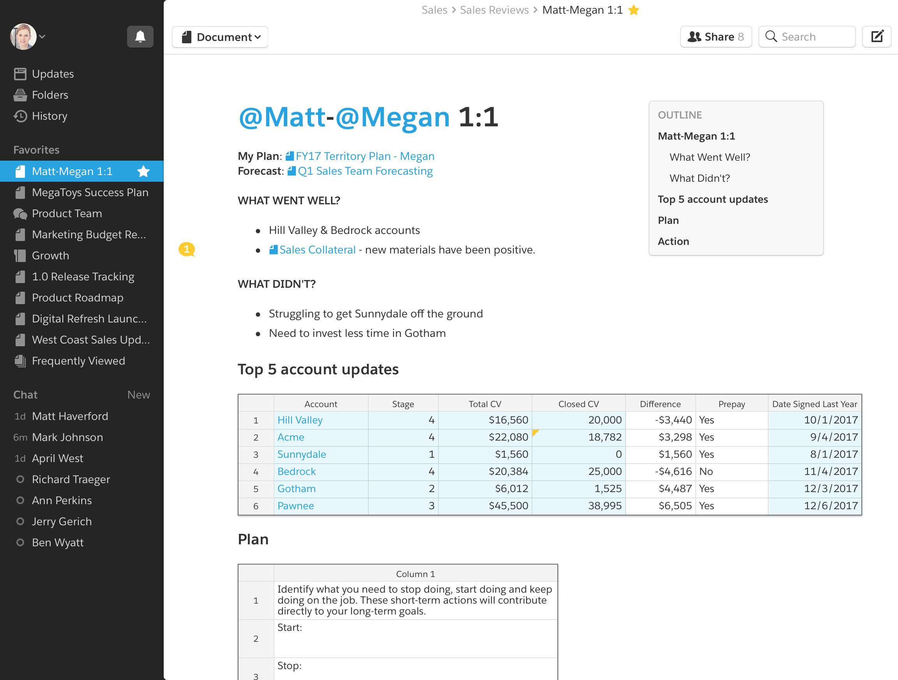The image size is (898, 680).
Task: Open the yellow comment bubble marker
Action: (x=187, y=249)
